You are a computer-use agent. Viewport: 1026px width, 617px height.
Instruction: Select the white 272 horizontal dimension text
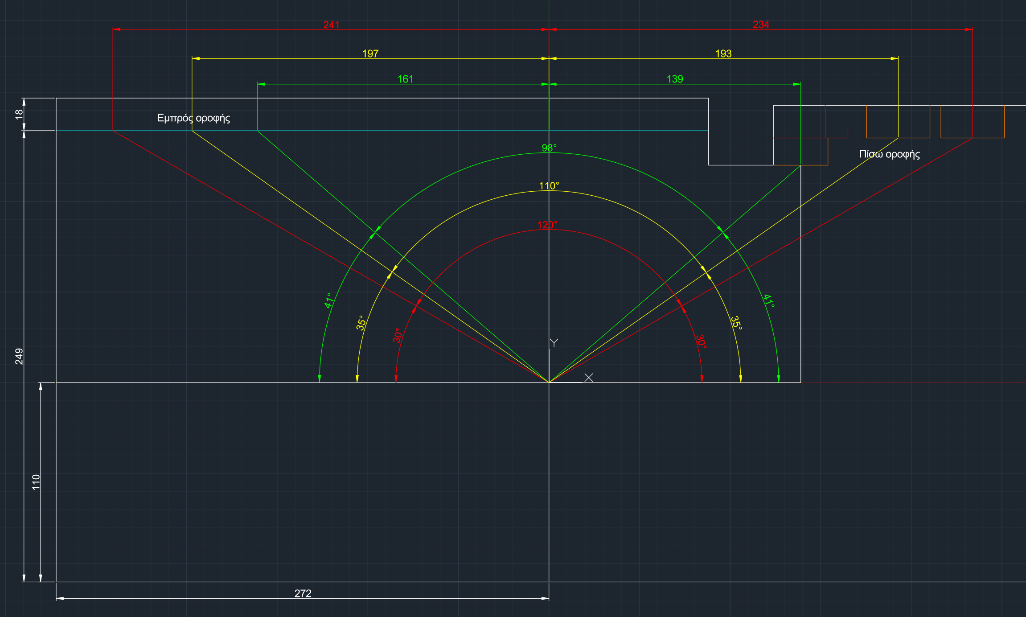coord(303,593)
